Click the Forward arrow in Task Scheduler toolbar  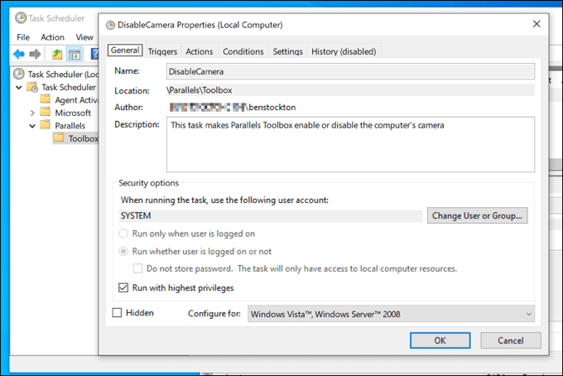coord(35,54)
